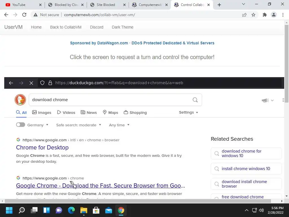Close the Site Blocked tab

[124, 5]
